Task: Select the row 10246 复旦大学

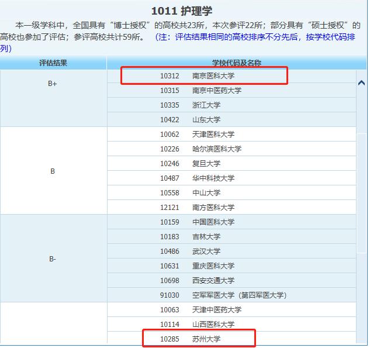Action: tap(231, 164)
